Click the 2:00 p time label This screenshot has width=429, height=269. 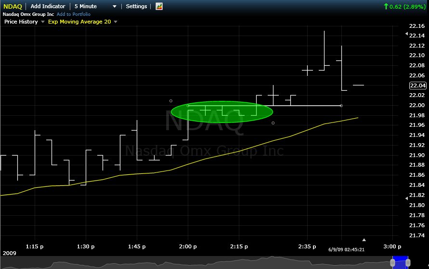[x=188, y=246]
